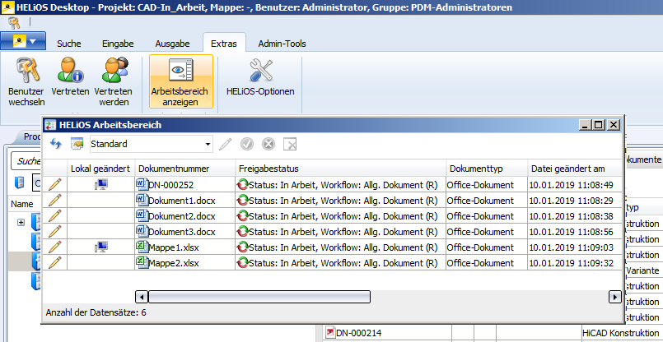Select the Extras ribbon tab
The height and width of the screenshot is (342, 663).
point(224,44)
